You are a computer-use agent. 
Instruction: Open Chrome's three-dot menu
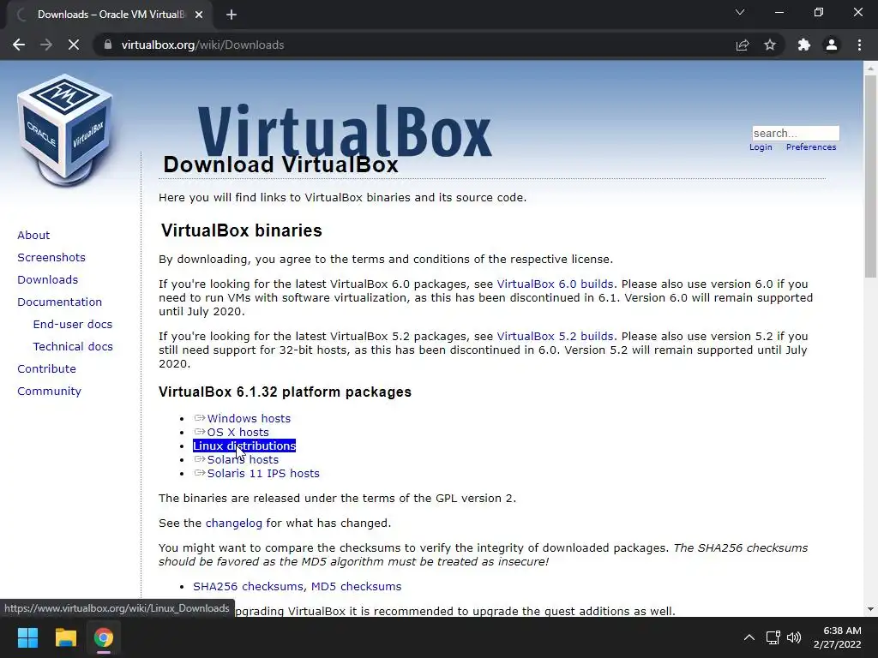pyautogui.click(x=859, y=45)
